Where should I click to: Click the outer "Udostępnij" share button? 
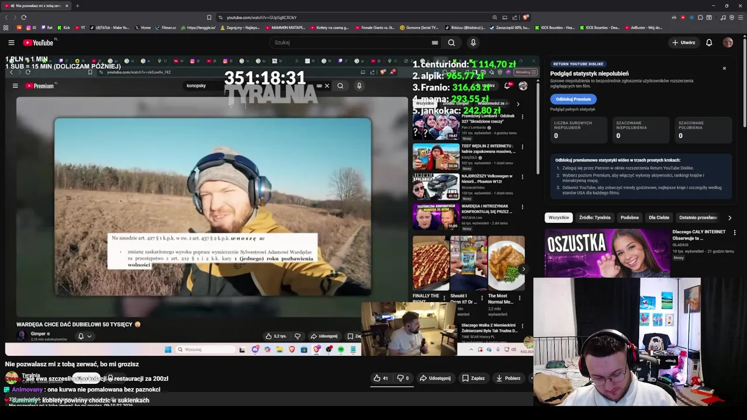435,378
